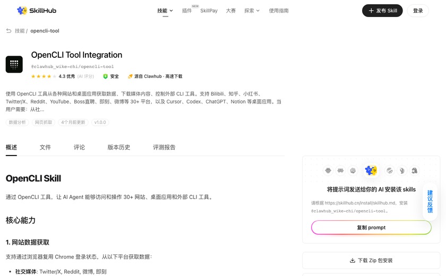Expand the 探索 dropdown in the navigation
This screenshot has width=446, height=276.
[252, 11]
